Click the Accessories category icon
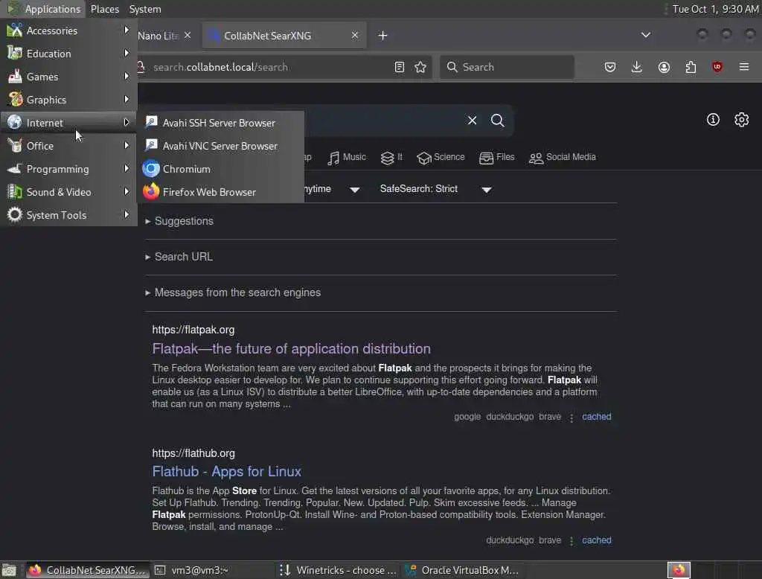 [15, 31]
